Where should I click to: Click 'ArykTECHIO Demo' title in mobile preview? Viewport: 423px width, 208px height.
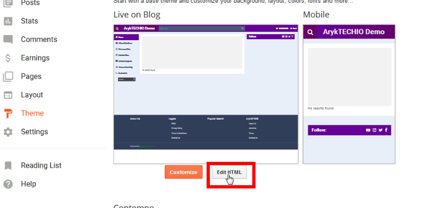(353, 32)
